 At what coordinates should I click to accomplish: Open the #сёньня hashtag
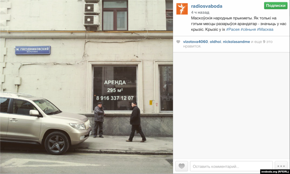pyautogui.click(x=248, y=29)
